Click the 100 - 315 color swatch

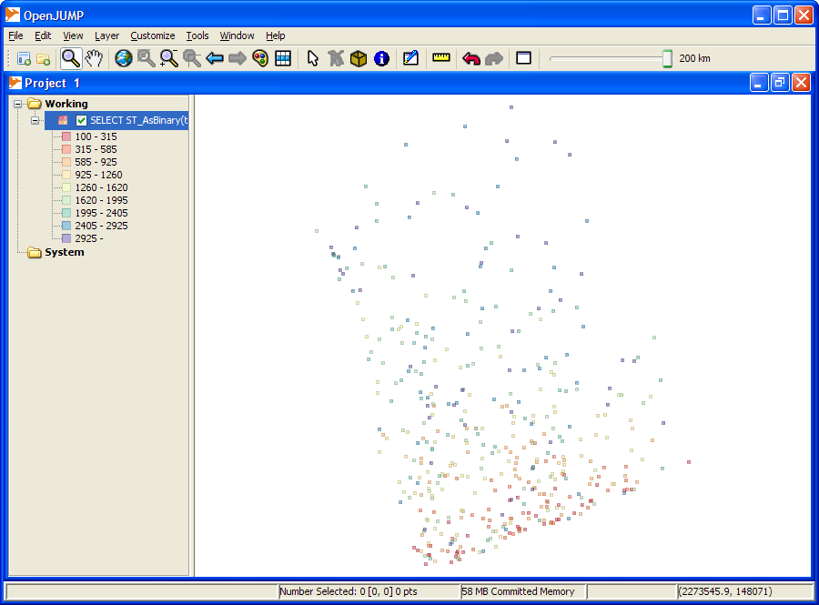coord(66,136)
